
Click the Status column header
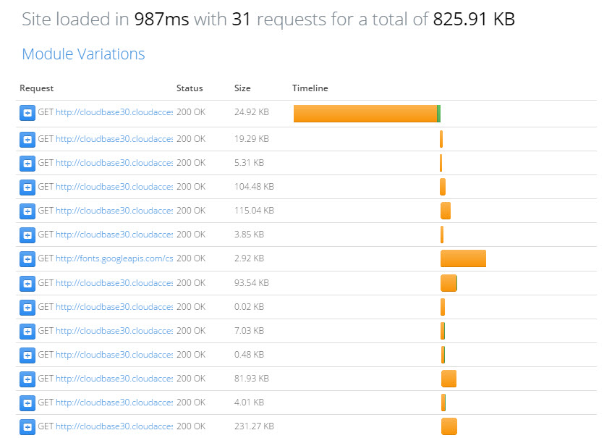click(190, 88)
